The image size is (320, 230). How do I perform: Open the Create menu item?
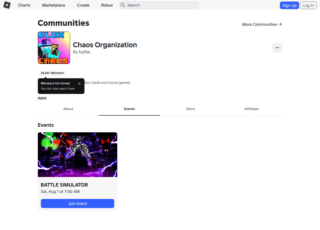(83, 5)
